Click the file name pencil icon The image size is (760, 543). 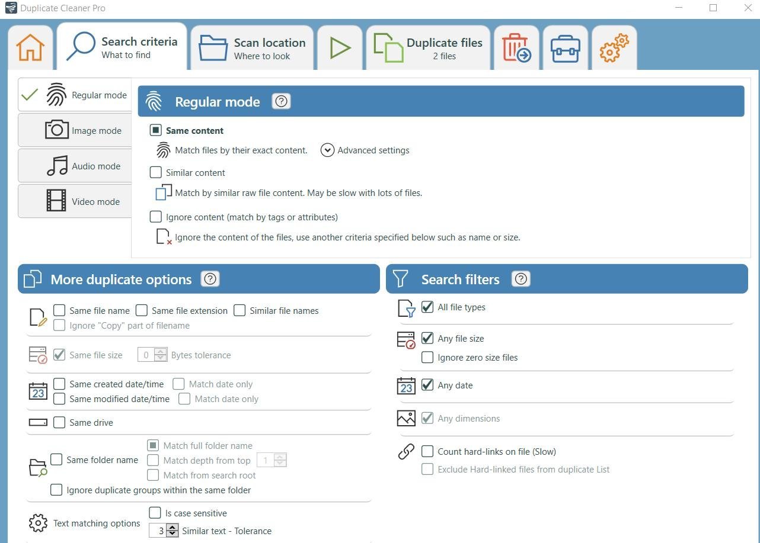pos(38,317)
